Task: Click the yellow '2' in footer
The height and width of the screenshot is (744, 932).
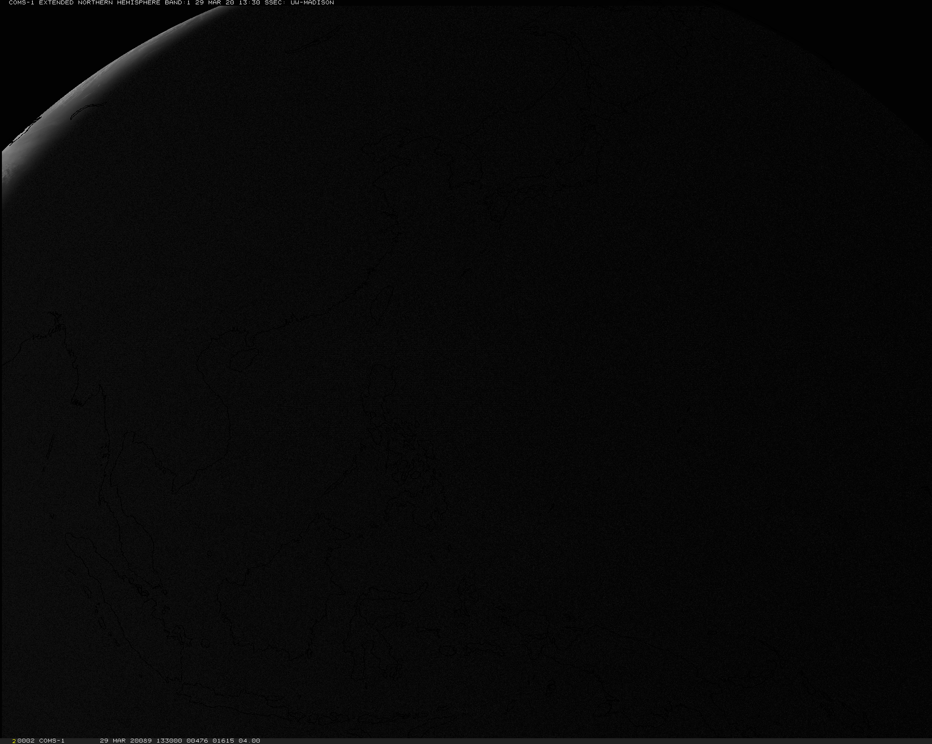Action: click(14, 741)
